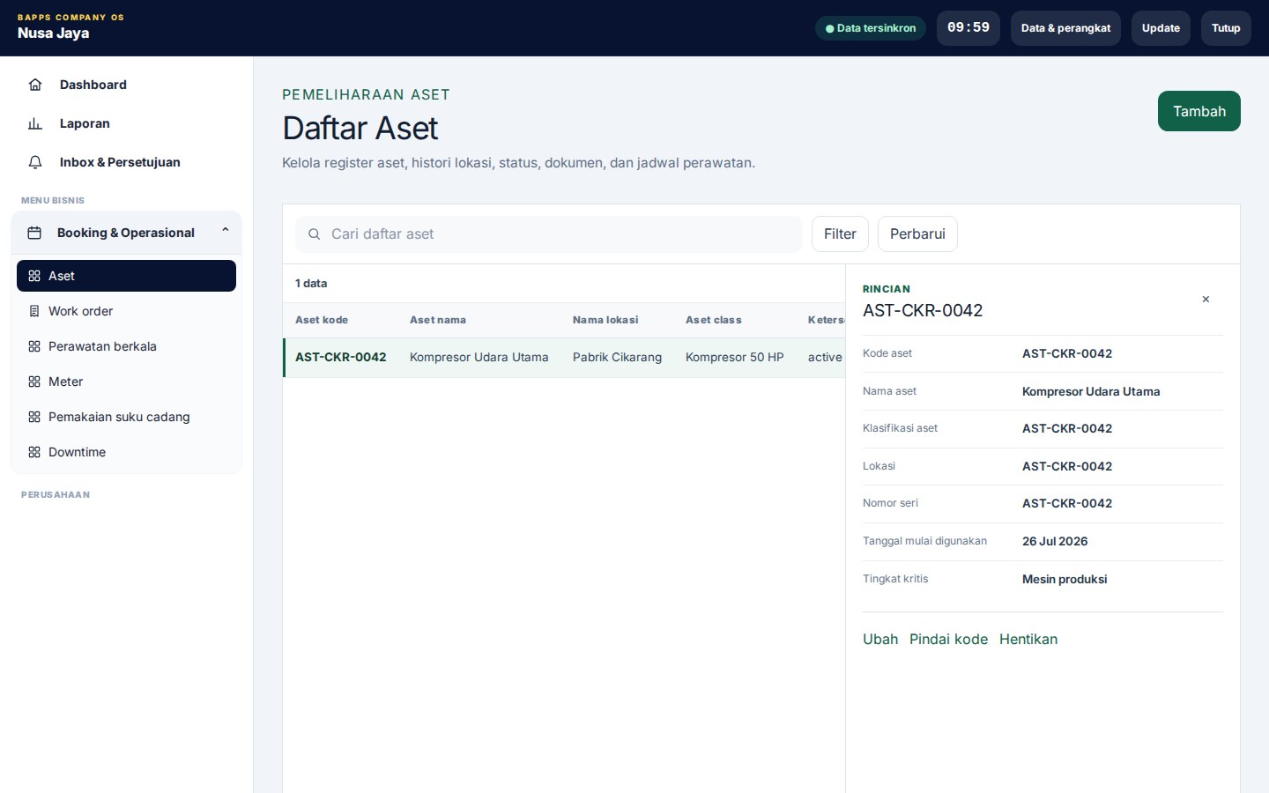
Task: Close the Rincian detail panel
Action: [1206, 300]
